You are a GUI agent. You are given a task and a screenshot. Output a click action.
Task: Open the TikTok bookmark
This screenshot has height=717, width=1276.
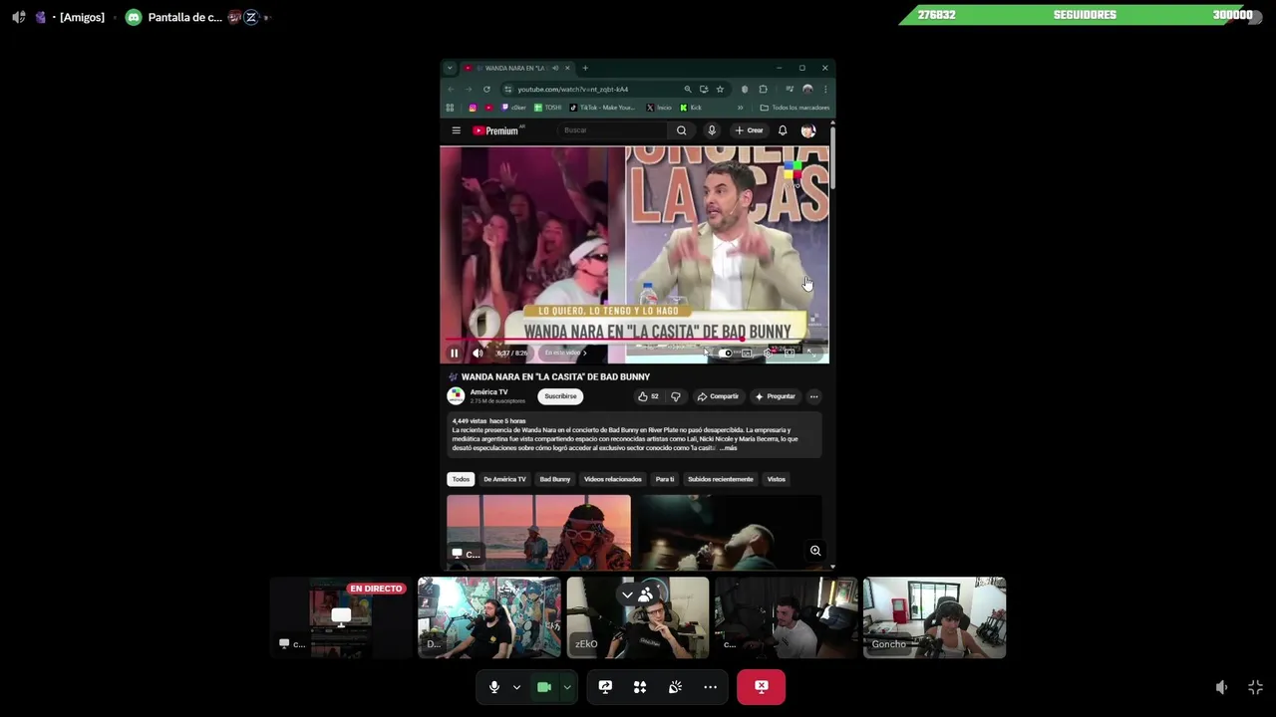(602, 108)
